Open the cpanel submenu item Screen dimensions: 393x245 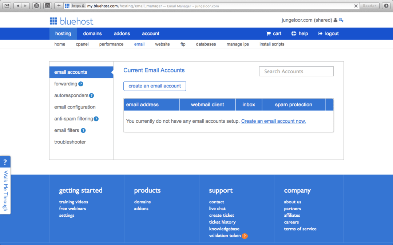pos(82,44)
